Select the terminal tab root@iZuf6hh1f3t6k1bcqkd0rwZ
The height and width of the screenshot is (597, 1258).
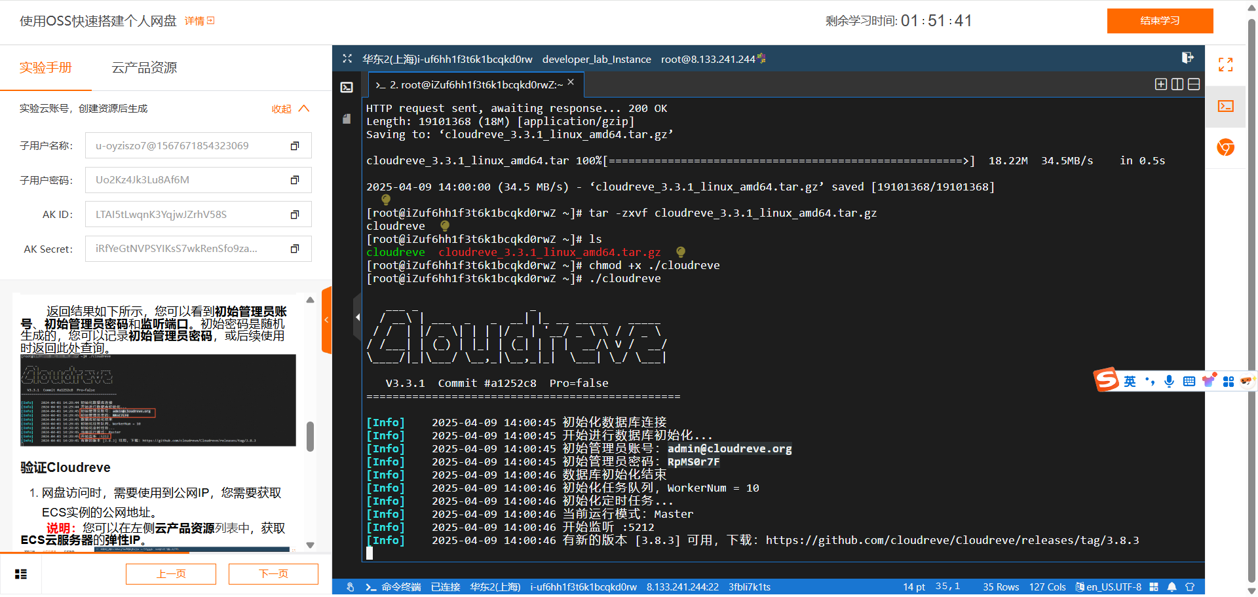point(475,84)
